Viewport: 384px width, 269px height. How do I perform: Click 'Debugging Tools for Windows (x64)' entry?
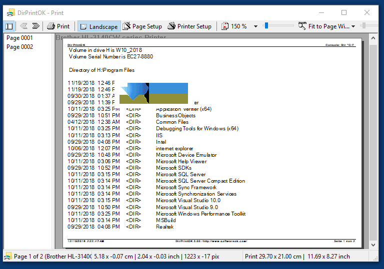[x=197, y=129]
